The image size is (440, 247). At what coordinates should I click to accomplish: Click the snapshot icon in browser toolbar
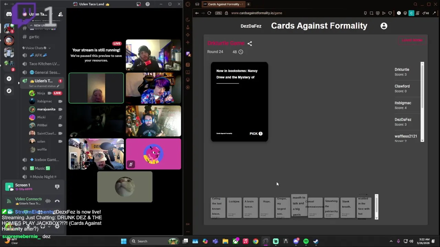371,13
